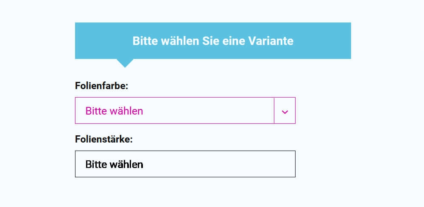Click the 'Folienfarbe:' label
The image size is (424, 207).
tap(101, 86)
